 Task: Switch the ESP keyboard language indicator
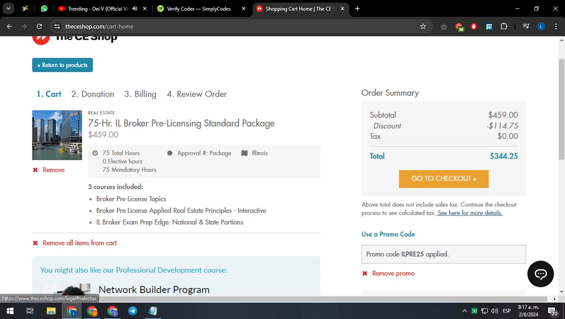click(507, 311)
